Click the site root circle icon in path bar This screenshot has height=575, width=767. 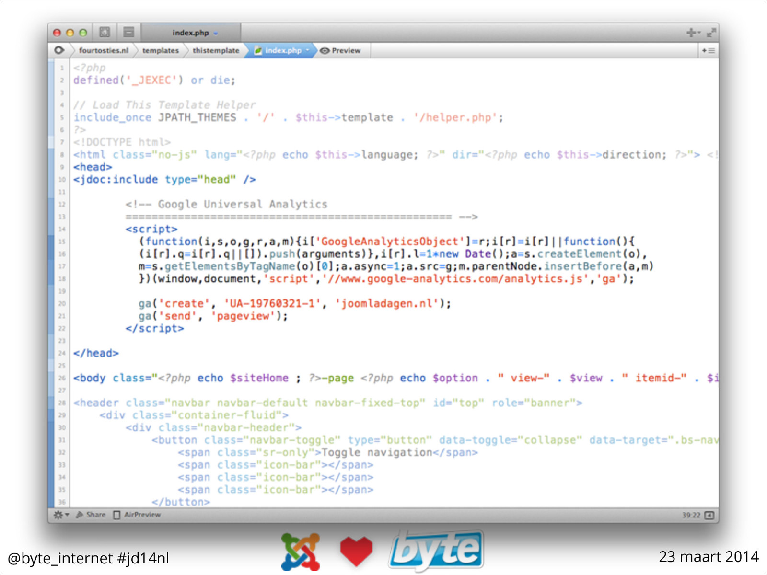point(59,50)
